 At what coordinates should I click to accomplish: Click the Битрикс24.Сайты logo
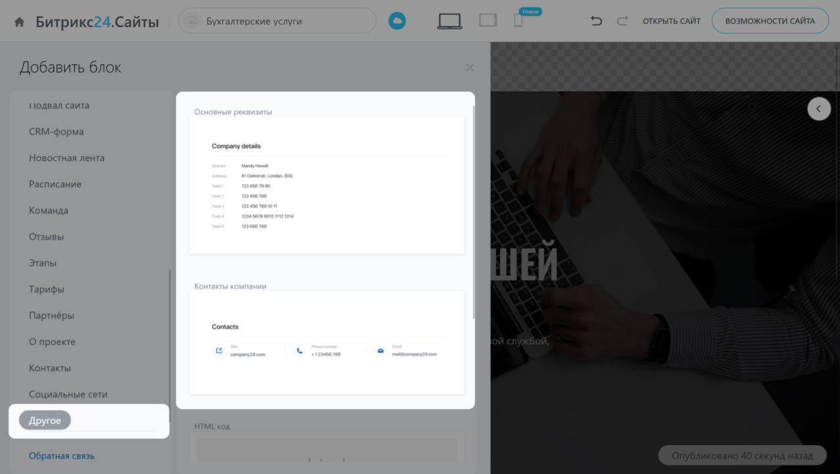tap(97, 22)
